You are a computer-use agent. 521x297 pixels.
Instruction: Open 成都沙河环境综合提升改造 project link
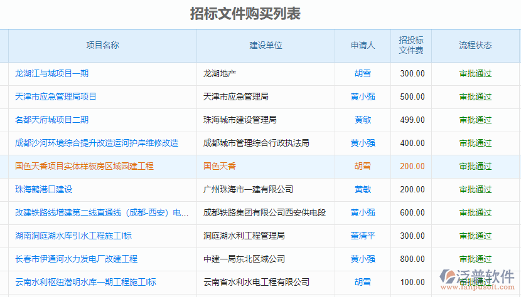(97, 143)
